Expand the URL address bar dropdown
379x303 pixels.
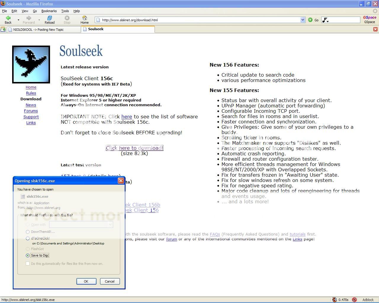tap(303, 20)
